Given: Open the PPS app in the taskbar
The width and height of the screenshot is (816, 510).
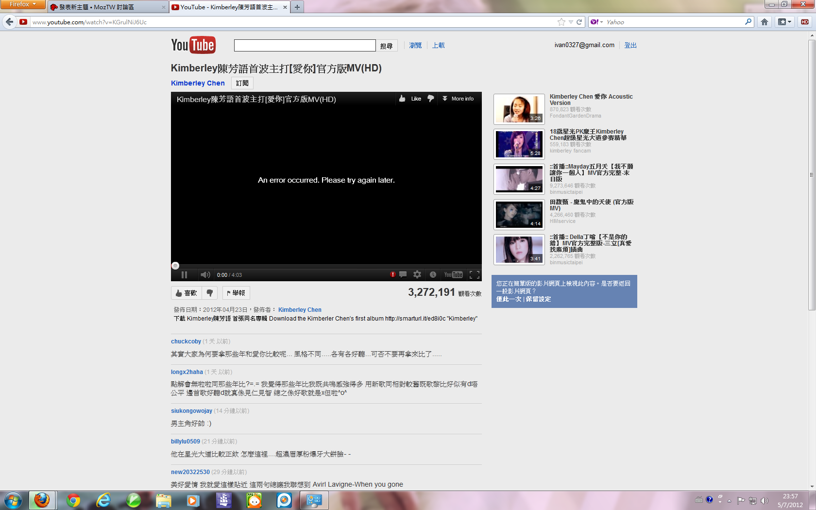Looking at the screenshot, I should click(254, 500).
